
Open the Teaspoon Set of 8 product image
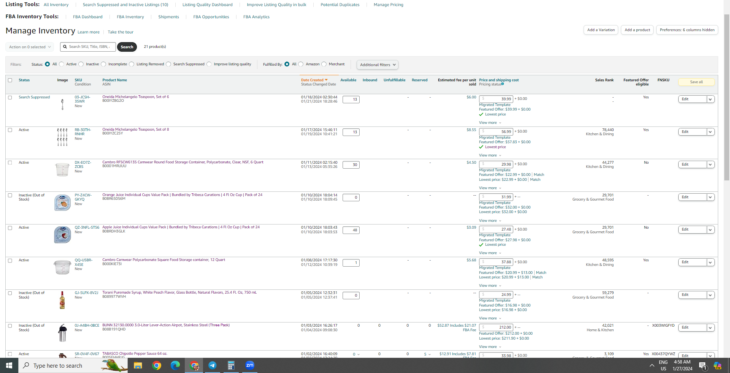click(62, 137)
